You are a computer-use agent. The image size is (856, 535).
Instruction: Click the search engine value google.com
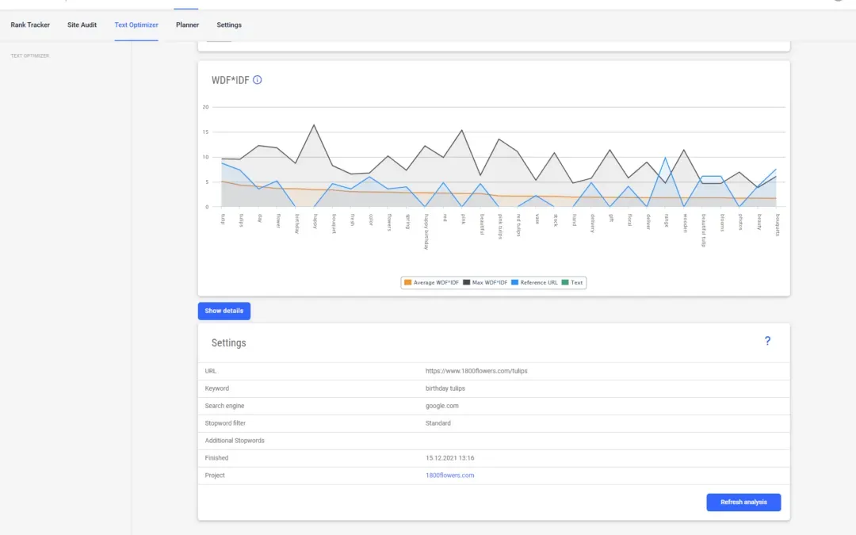[442, 406]
